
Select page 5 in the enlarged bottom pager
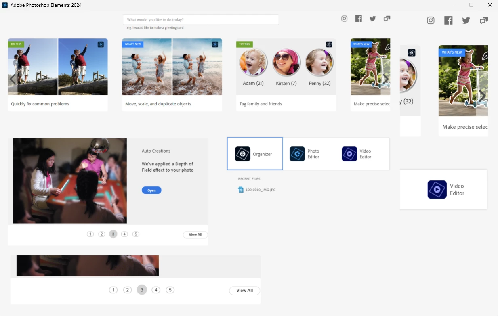click(x=170, y=290)
